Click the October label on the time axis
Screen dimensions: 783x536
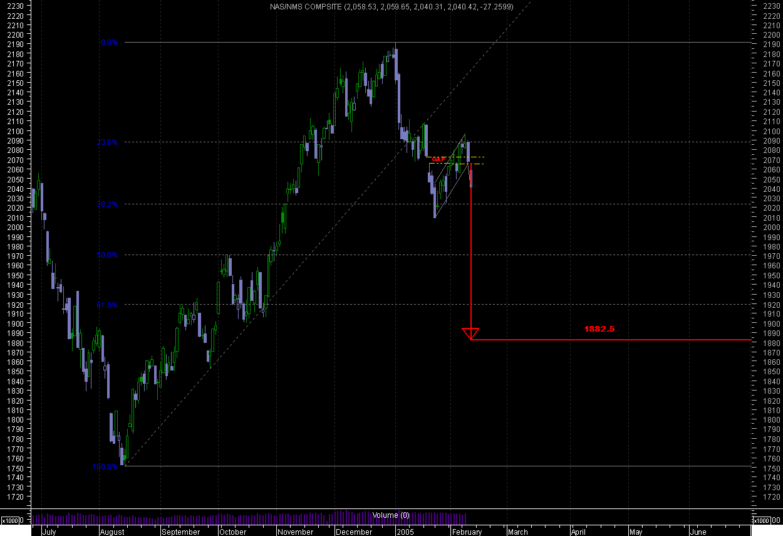click(x=232, y=532)
